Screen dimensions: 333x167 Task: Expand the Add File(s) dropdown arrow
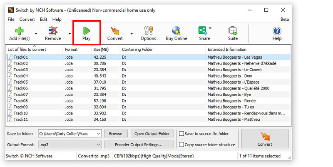(x=36, y=34)
